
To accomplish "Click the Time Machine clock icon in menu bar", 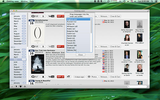I will tap(124, 1).
